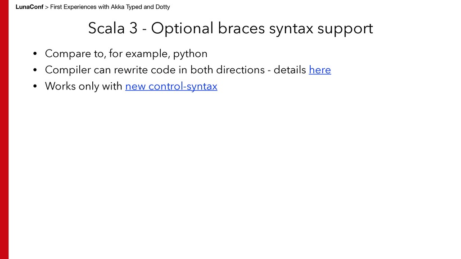This screenshot has width=461, height=259.
Task: Follow the "new control-syntax" link
Action: tap(171, 86)
